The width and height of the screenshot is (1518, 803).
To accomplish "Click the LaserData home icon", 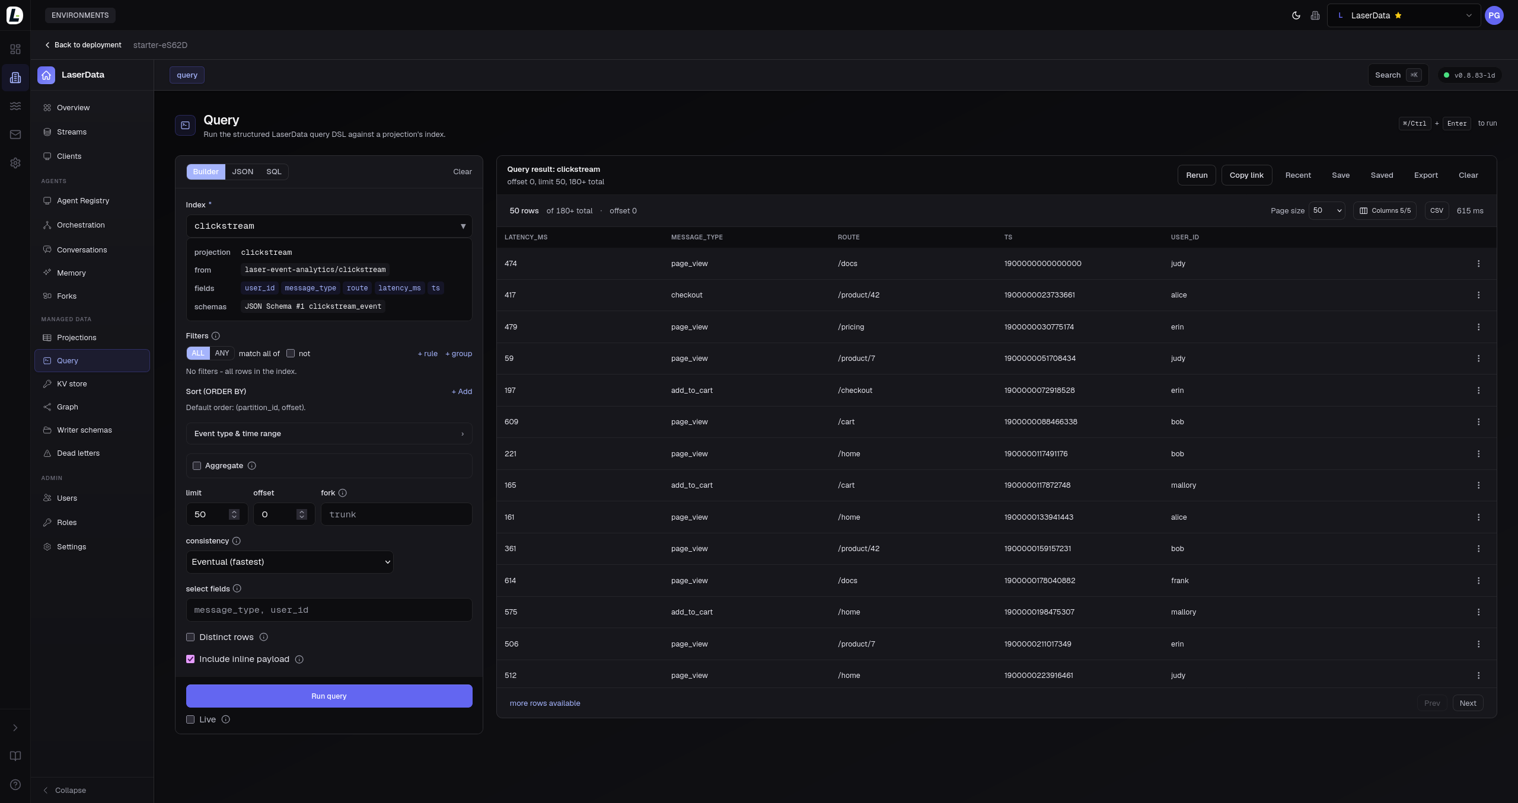I will pyautogui.click(x=46, y=75).
